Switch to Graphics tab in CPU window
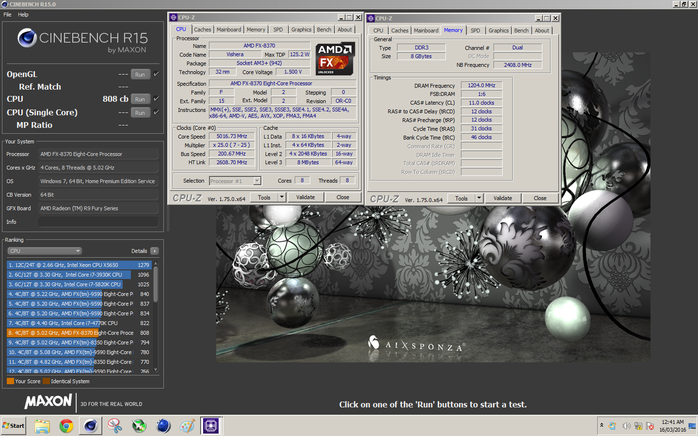This screenshot has height=436, width=698. coord(301,30)
